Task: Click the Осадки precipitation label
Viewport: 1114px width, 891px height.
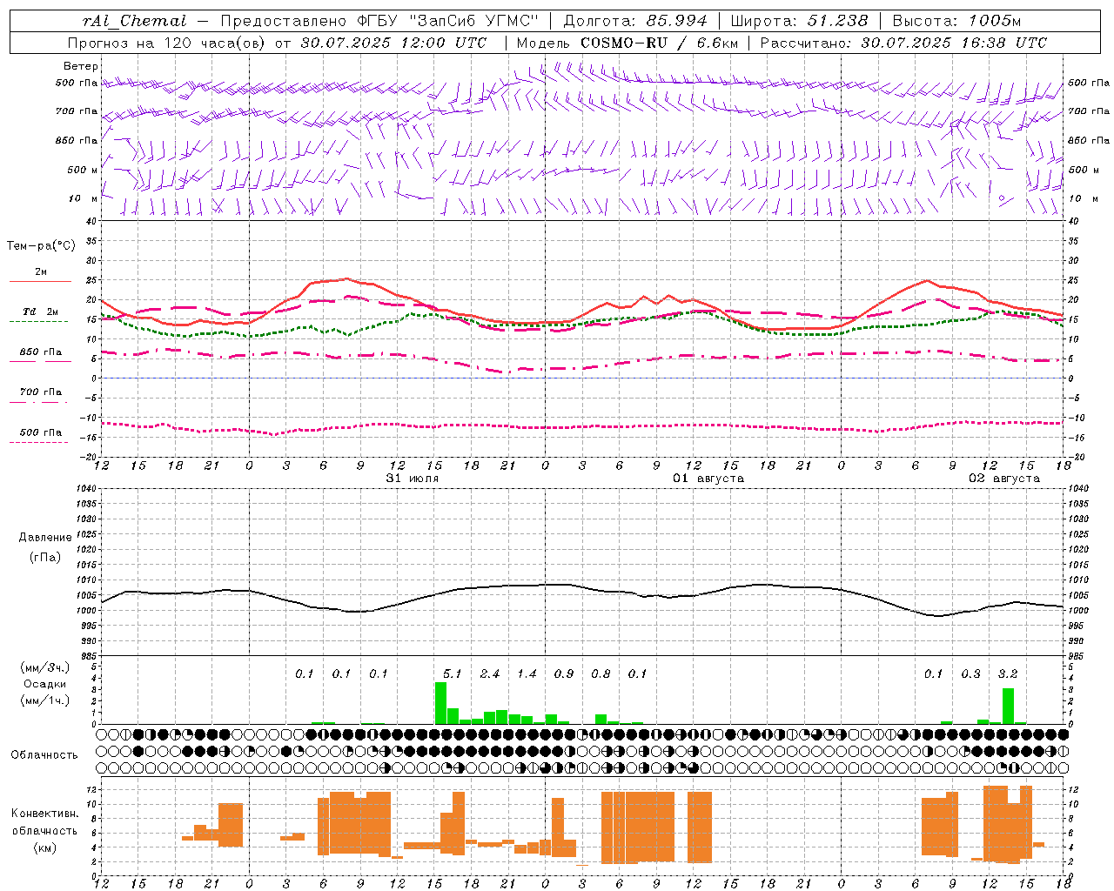Action: point(44,684)
